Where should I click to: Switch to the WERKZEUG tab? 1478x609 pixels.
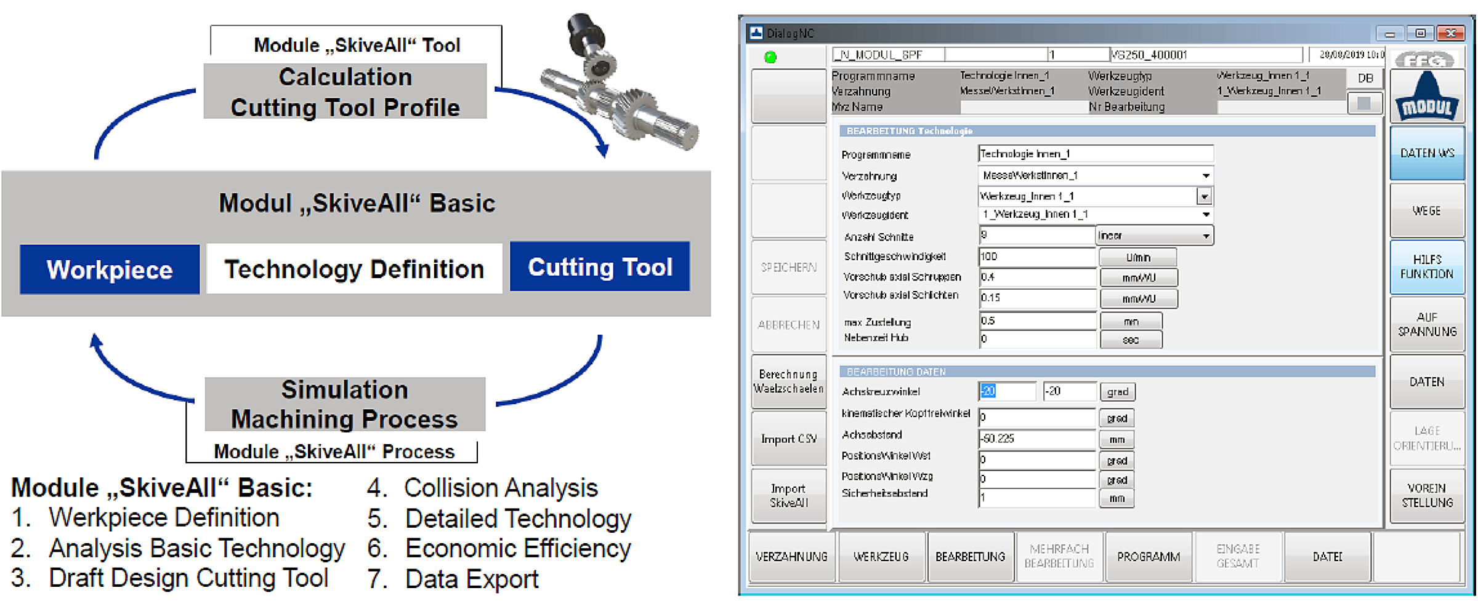click(881, 557)
